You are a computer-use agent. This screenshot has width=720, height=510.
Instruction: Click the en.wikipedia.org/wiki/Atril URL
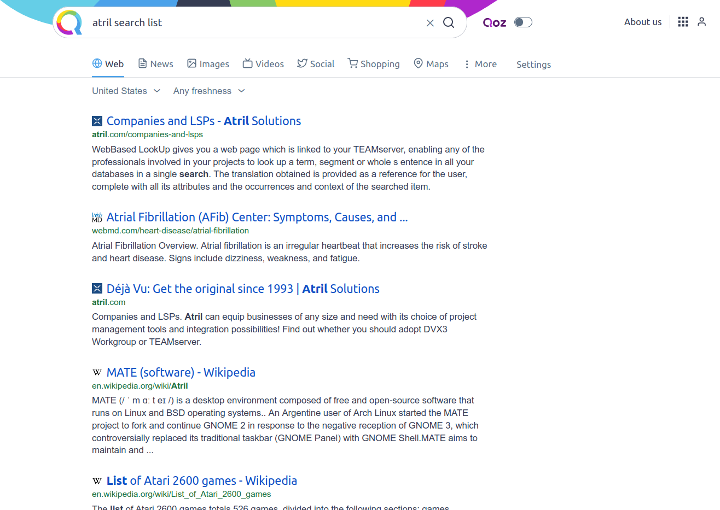140,386
